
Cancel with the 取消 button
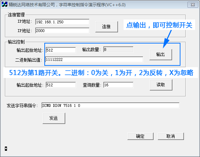[171, 136]
